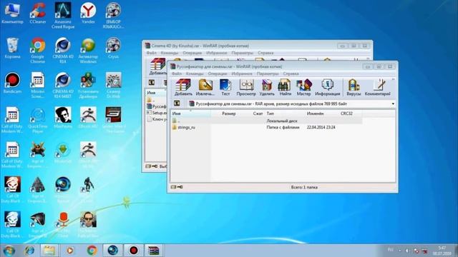
Task: Click the Bandicam record icon on the taskbar
Action: coord(134,251)
